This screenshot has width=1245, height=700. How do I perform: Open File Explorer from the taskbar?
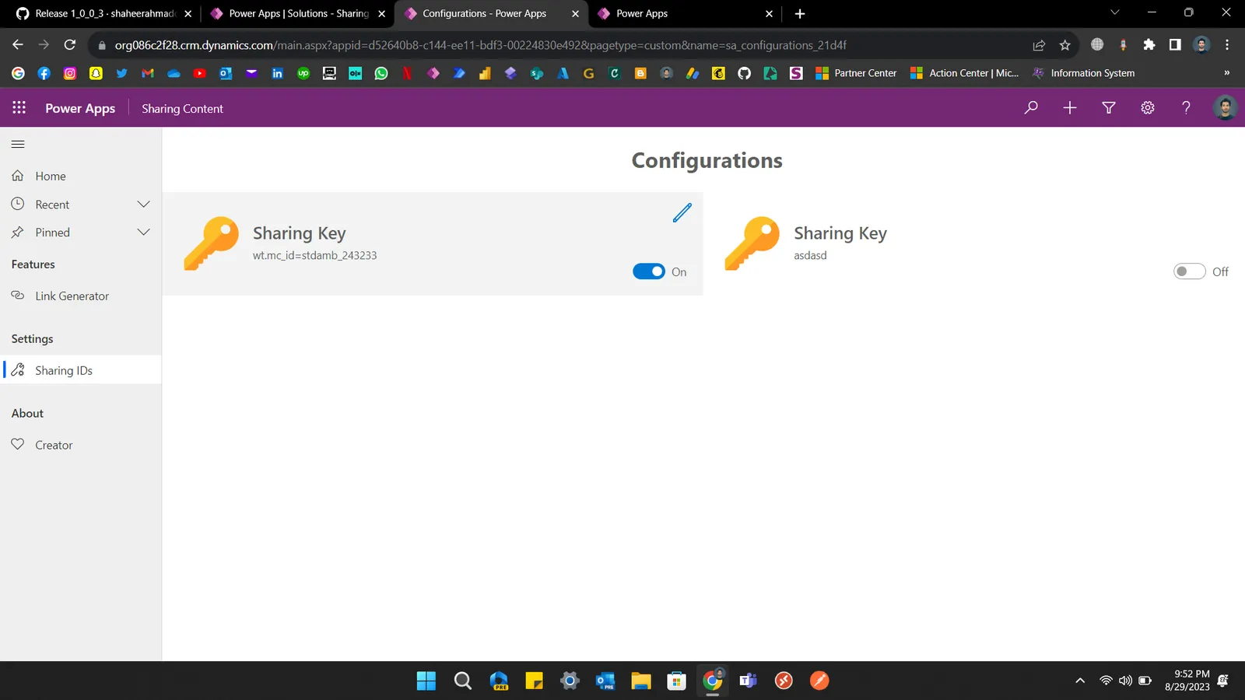(640, 681)
